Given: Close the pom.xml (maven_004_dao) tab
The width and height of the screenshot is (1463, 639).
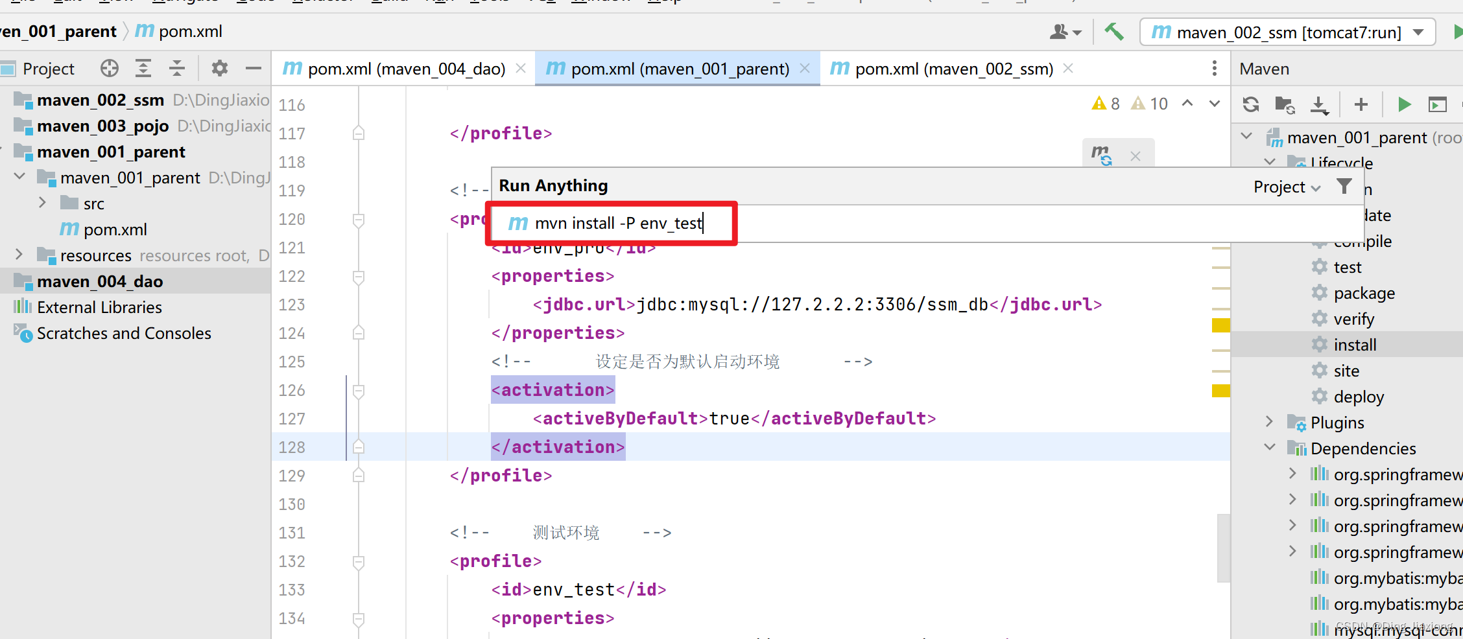Looking at the screenshot, I should (x=520, y=68).
